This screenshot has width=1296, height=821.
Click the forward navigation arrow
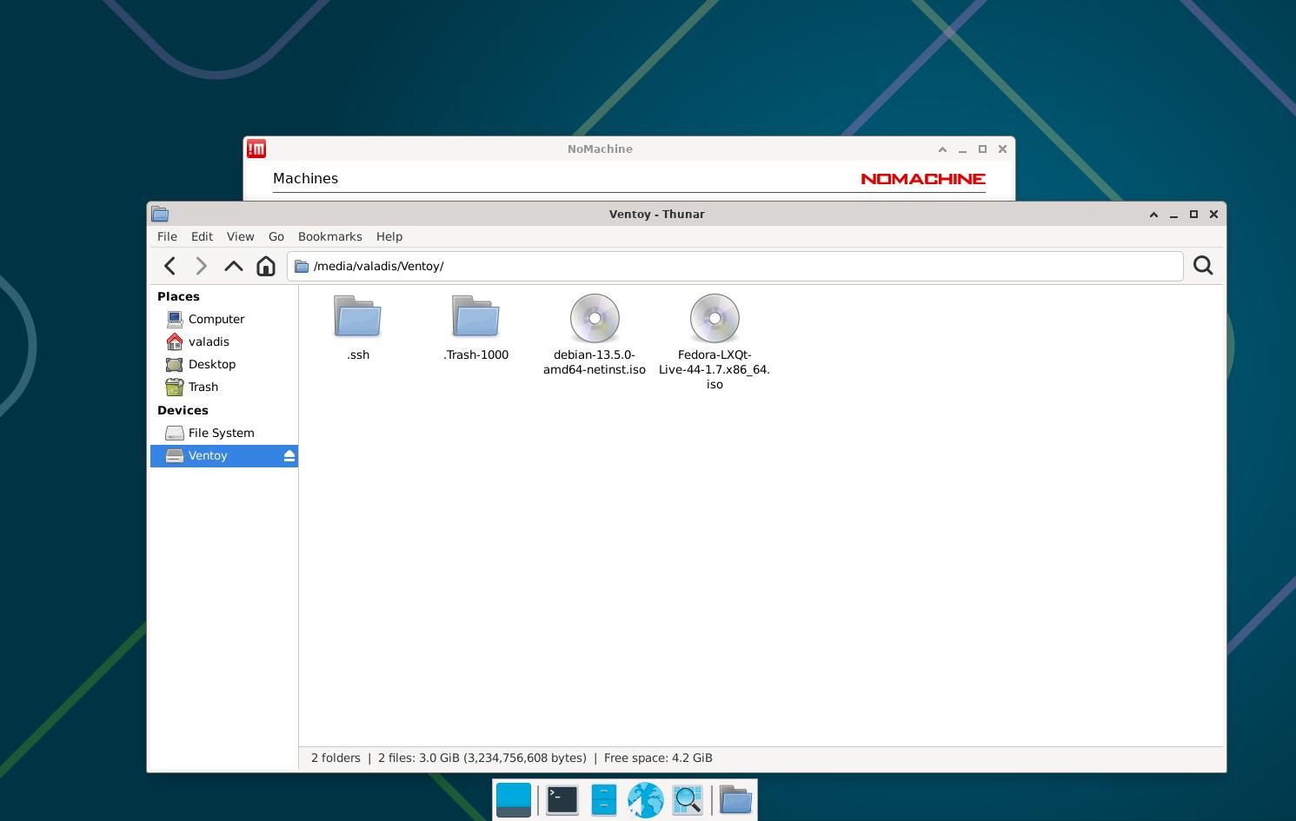click(x=202, y=266)
